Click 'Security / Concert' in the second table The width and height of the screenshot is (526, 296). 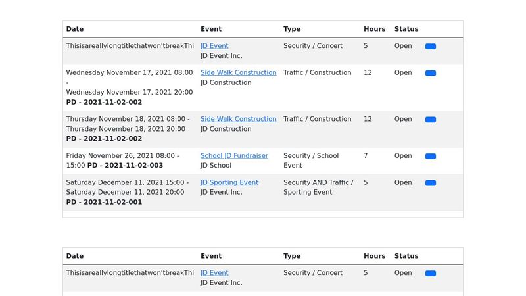point(313,273)
